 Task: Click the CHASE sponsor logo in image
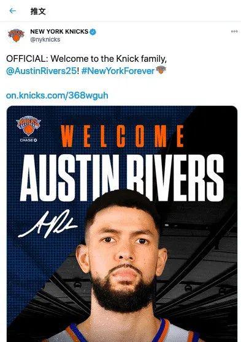point(28,140)
